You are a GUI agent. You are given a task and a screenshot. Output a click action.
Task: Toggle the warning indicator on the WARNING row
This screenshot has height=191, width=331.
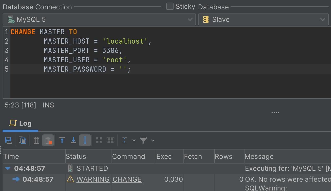point(70,179)
